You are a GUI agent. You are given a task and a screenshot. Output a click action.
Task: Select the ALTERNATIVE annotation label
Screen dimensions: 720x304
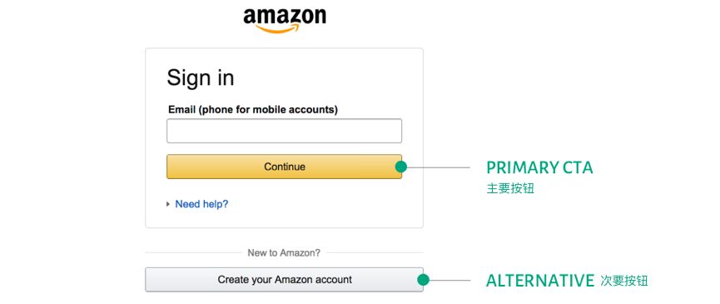540,281
